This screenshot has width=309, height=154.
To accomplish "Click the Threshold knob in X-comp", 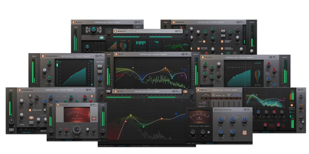I will pyautogui.click(x=205, y=64).
